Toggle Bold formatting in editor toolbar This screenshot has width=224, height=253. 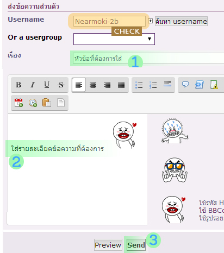click(18, 85)
